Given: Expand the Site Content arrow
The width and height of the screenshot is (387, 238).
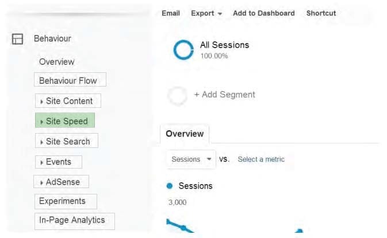Looking at the screenshot, I should [41, 102].
